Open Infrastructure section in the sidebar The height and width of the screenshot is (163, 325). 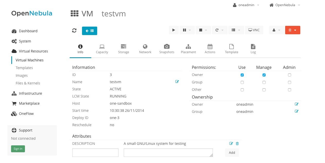click(27, 93)
